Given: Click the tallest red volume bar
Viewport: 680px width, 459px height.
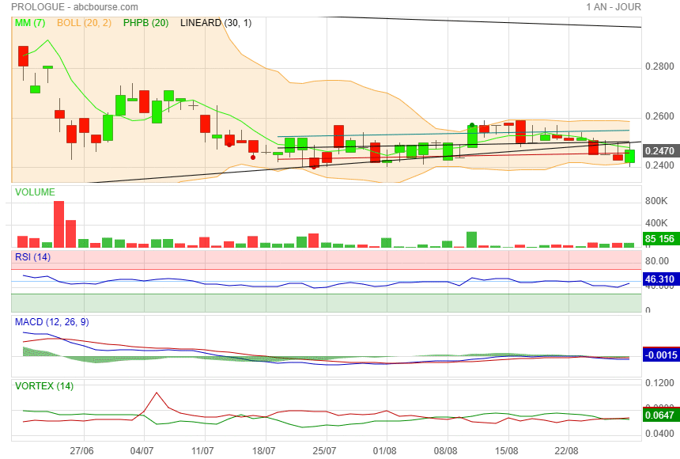Looking at the screenshot, I should click(59, 225).
